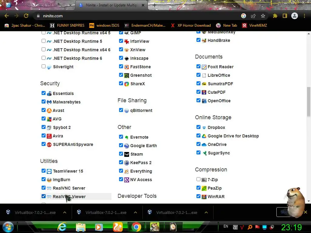311x233 pixels.
Task: Click the qBittorrent icon
Action: [127, 110]
